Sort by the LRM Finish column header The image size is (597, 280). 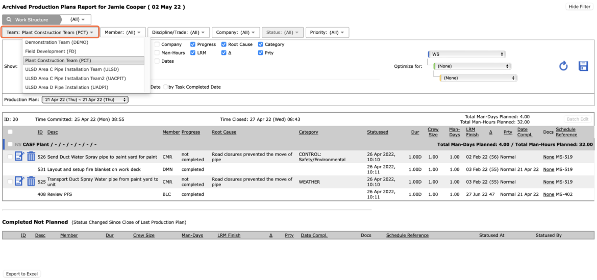click(472, 132)
